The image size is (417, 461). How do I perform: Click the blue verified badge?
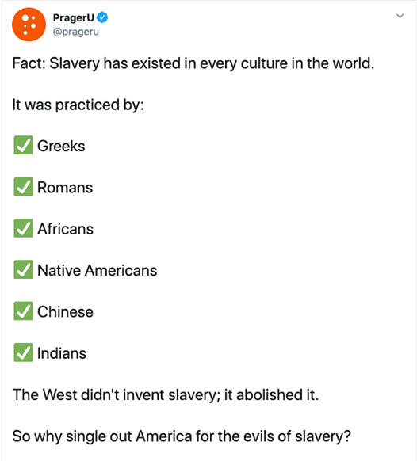point(102,17)
